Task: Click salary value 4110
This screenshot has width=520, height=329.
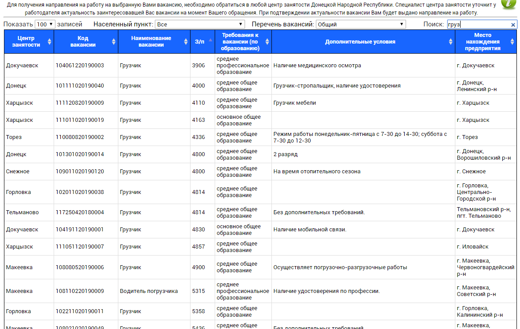Action: tap(198, 103)
